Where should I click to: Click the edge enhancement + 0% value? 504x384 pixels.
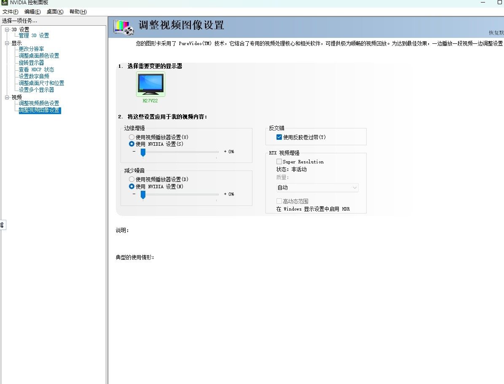coord(229,152)
